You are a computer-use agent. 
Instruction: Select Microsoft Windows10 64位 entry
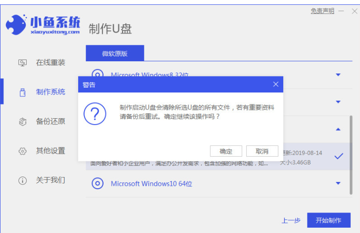click(x=152, y=183)
